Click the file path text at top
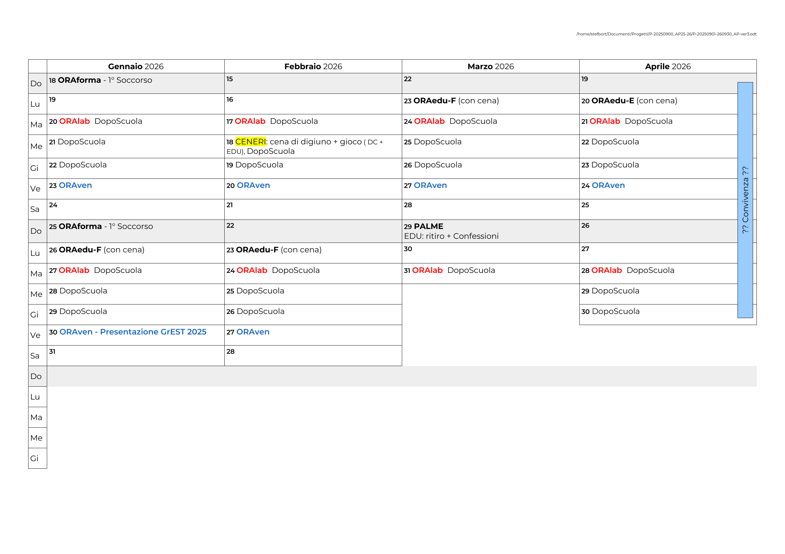 (x=666, y=34)
